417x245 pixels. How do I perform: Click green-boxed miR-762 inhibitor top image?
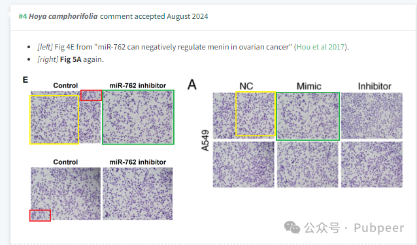pos(138,117)
